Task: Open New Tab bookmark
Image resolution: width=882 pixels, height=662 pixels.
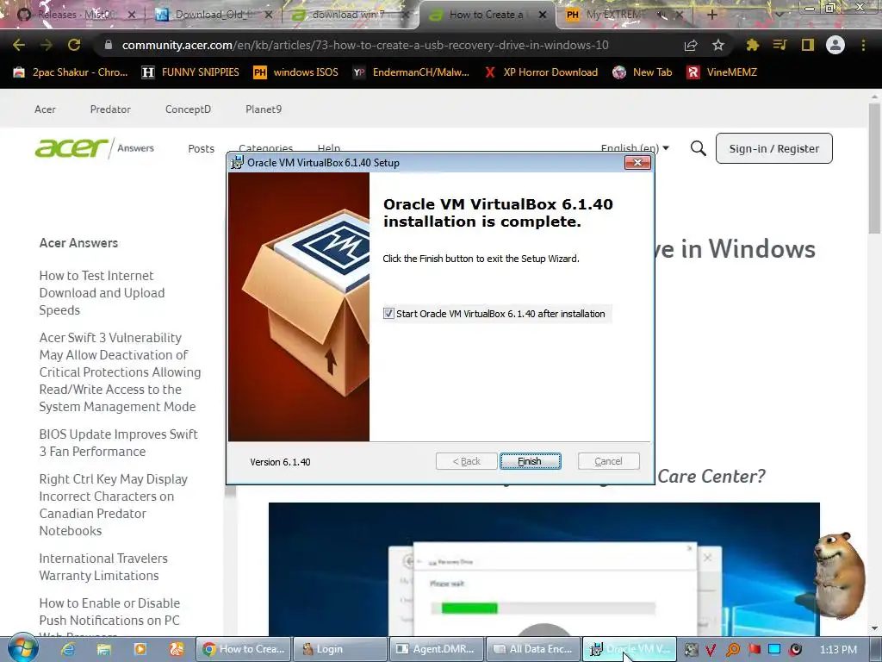Action: pos(643,72)
